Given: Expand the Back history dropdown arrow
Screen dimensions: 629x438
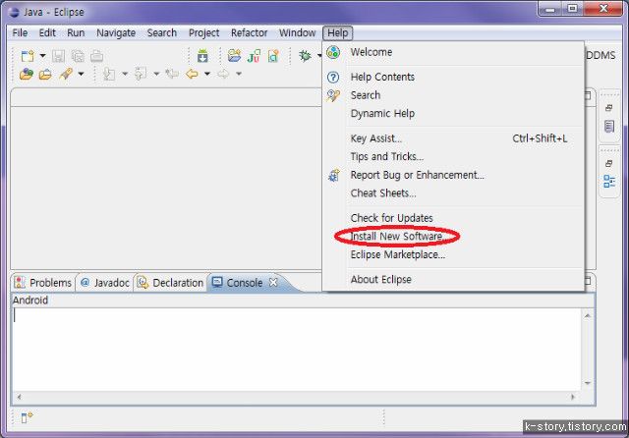Looking at the screenshot, I should pyautogui.click(x=207, y=74).
